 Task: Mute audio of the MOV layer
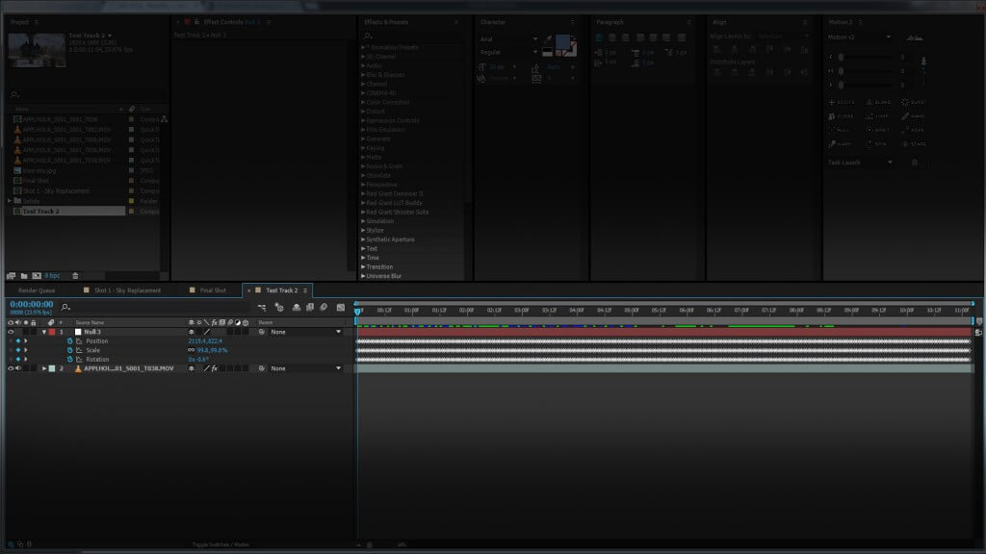tap(18, 368)
